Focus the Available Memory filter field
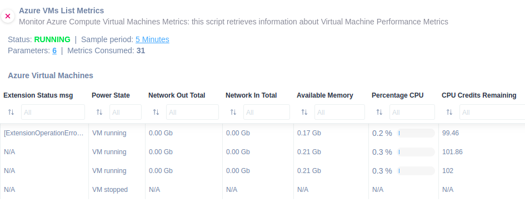Viewport: 525px width, 208px height. pyautogui.click(x=339, y=112)
